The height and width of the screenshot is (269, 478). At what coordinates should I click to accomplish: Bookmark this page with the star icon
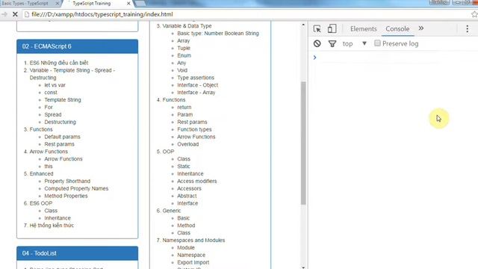pos(474,14)
